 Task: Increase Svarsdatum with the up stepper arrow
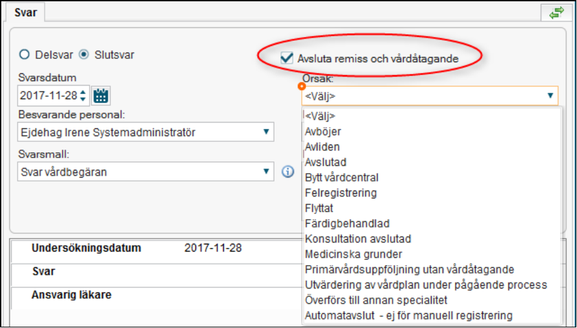click(x=82, y=92)
